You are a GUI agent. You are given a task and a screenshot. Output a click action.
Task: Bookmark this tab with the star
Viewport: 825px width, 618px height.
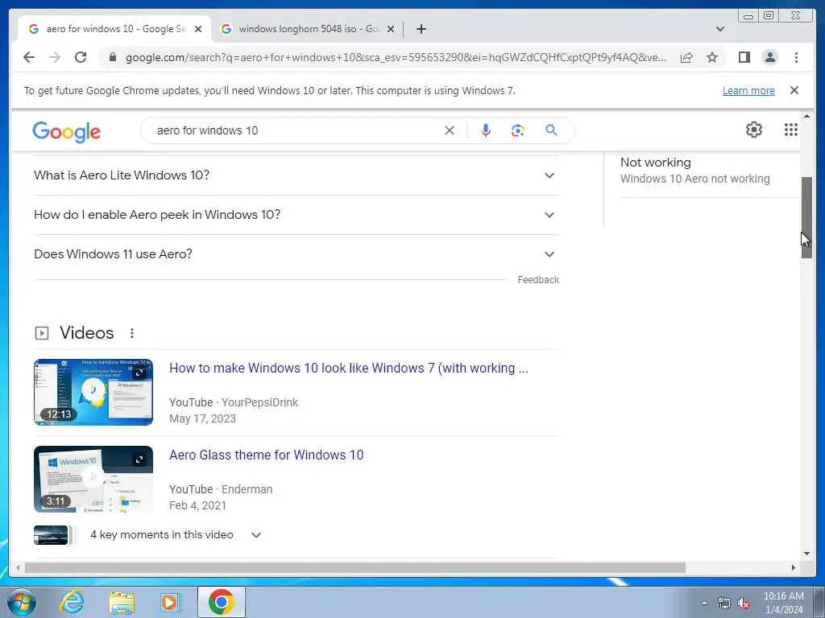712,57
